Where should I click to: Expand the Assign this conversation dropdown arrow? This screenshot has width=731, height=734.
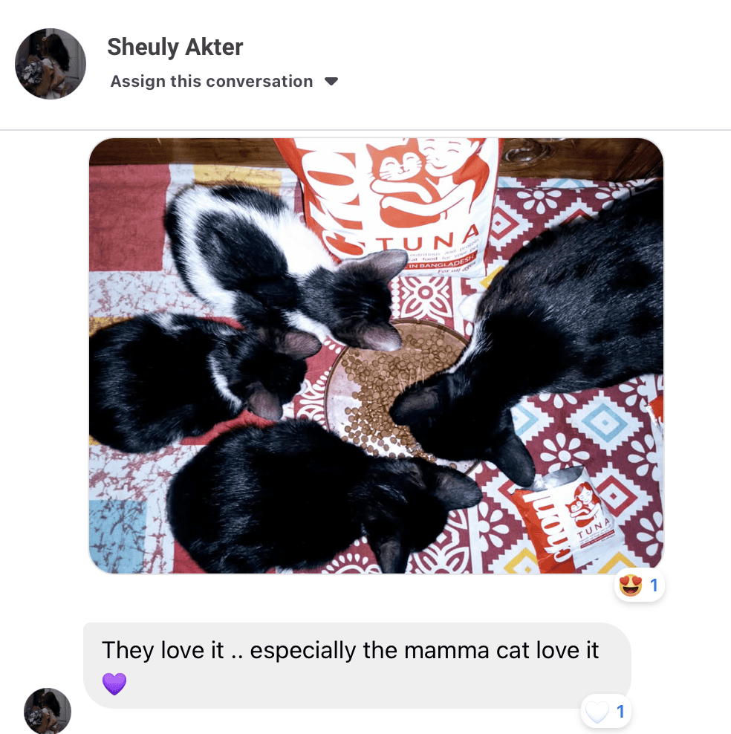[331, 82]
